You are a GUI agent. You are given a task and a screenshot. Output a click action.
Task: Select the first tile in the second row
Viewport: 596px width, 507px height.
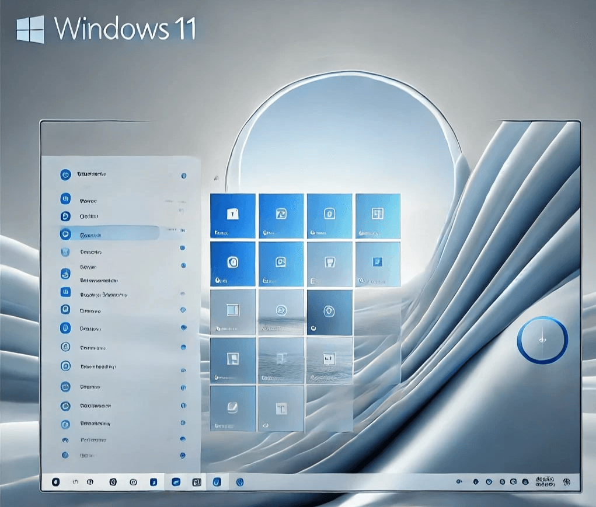233,264
